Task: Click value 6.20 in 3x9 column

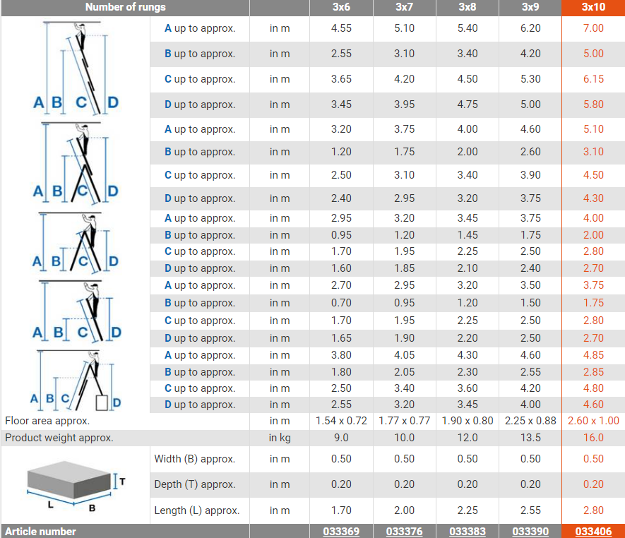Action: point(530,28)
